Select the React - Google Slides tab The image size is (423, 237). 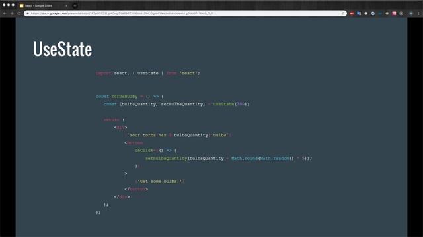(43, 5)
